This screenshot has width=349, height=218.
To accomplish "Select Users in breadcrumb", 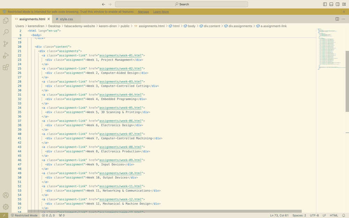I will (20, 26).
